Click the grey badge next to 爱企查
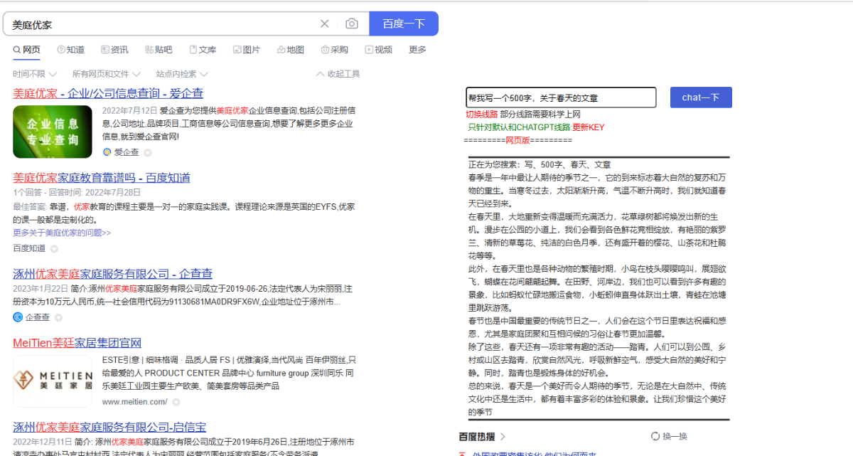The height and width of the screenshot is (456, 853). coord(148,152)
